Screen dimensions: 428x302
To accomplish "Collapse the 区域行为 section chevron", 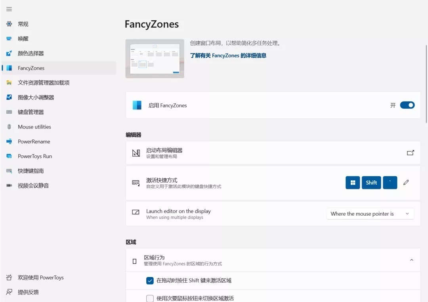I will click(x=411, y=260).
